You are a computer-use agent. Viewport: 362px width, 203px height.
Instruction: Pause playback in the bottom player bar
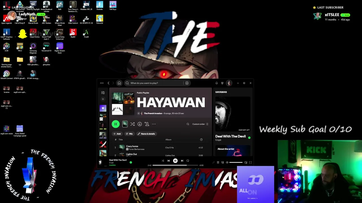(175, 161)
